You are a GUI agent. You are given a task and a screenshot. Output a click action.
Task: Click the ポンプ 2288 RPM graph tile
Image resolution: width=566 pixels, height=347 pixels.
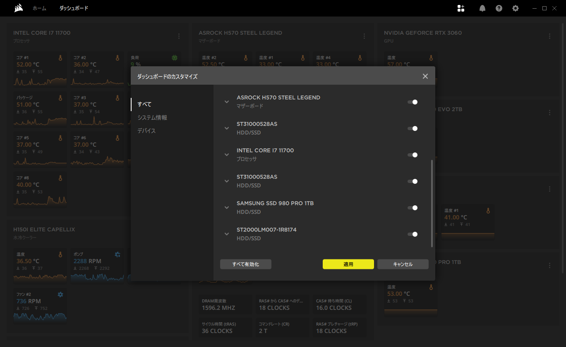pos(97,266)
